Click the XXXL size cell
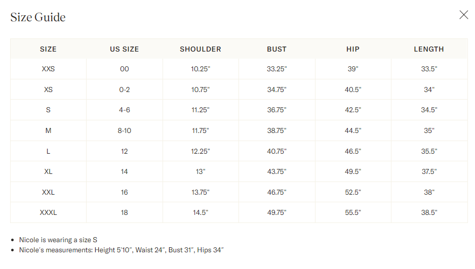 coord(48,212)
